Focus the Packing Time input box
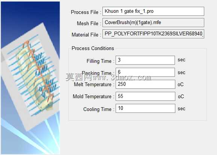Screen dimensions: 217x155 [145, 72]
